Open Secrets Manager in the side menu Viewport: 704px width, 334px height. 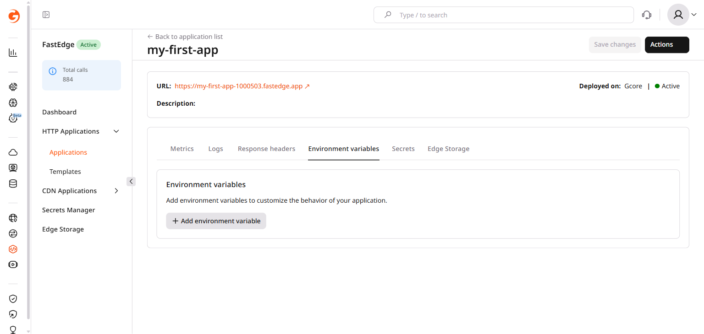68,210
